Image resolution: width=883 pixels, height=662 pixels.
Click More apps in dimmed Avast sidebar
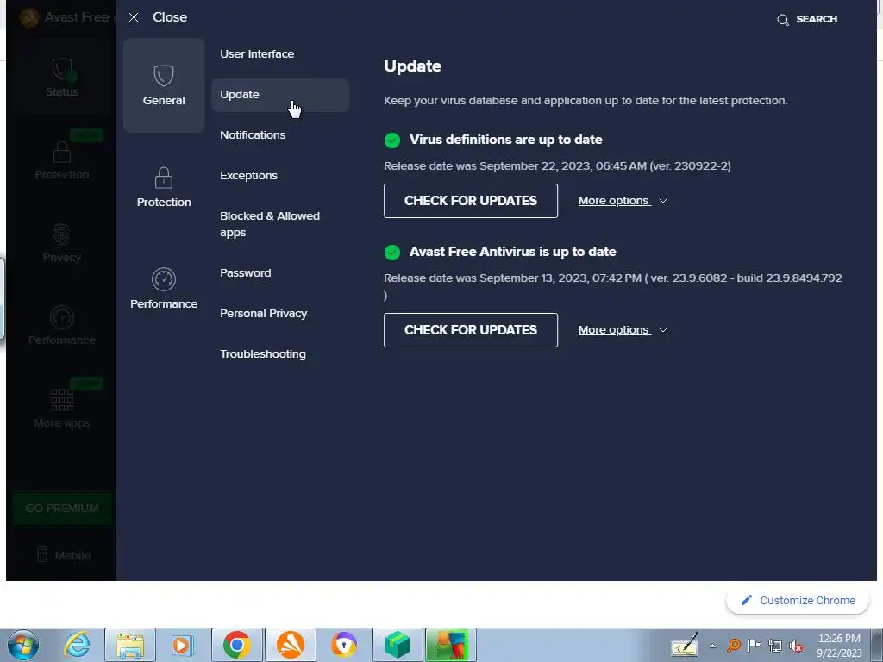pos(62,409)
